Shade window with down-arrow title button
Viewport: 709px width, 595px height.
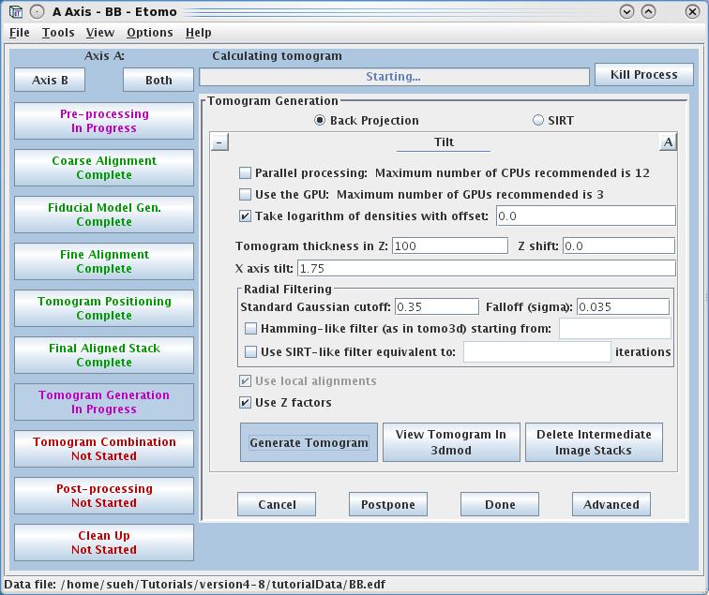[x=626, y=11]
